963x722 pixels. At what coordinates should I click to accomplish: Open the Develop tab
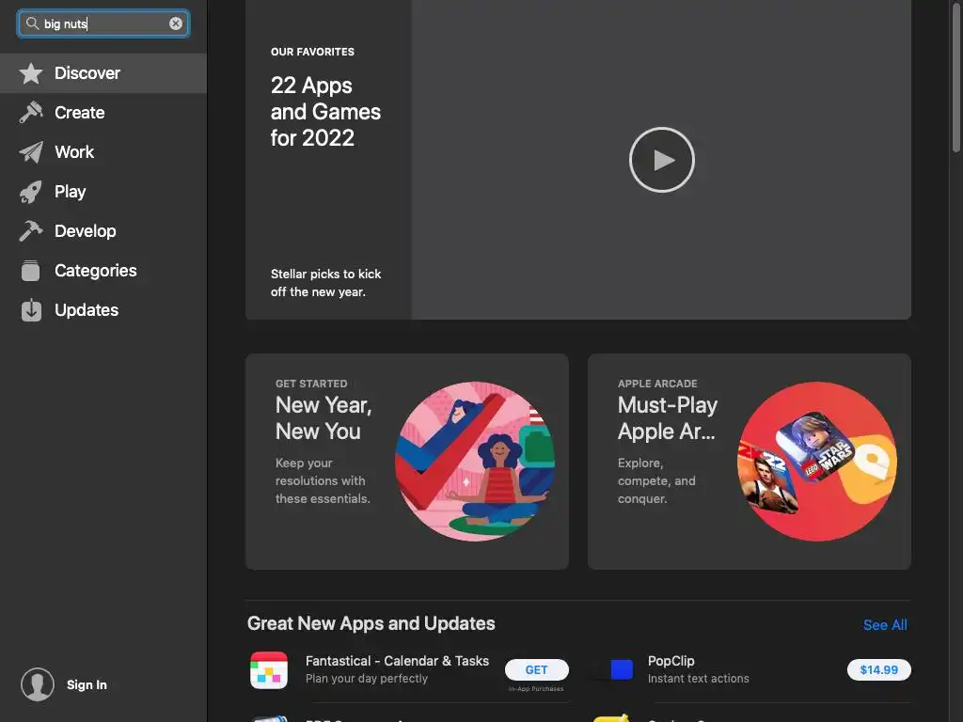tap(103, 231)
